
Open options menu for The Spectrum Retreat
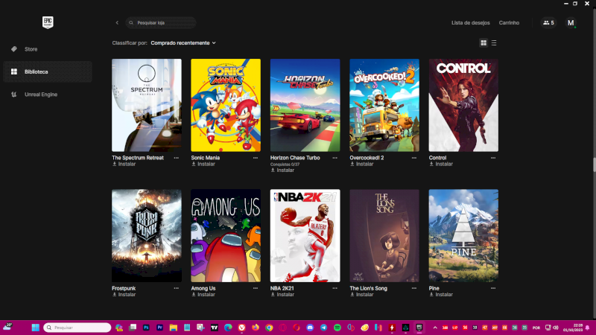(177, 158)
